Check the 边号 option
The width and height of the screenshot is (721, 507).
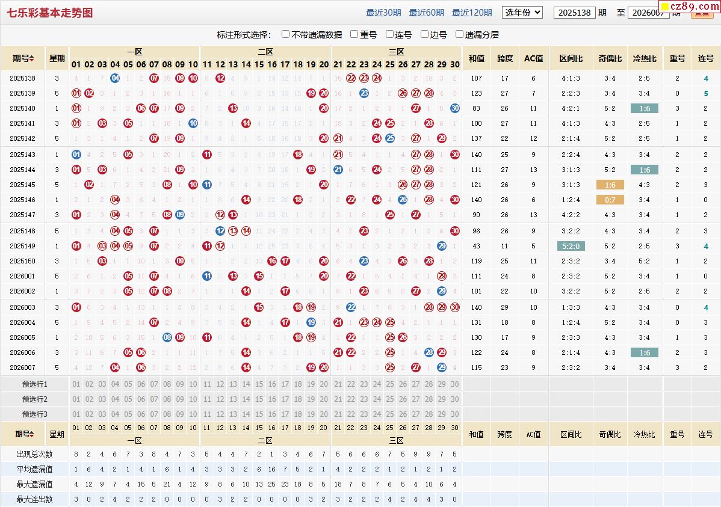click(x=424, y=34)
